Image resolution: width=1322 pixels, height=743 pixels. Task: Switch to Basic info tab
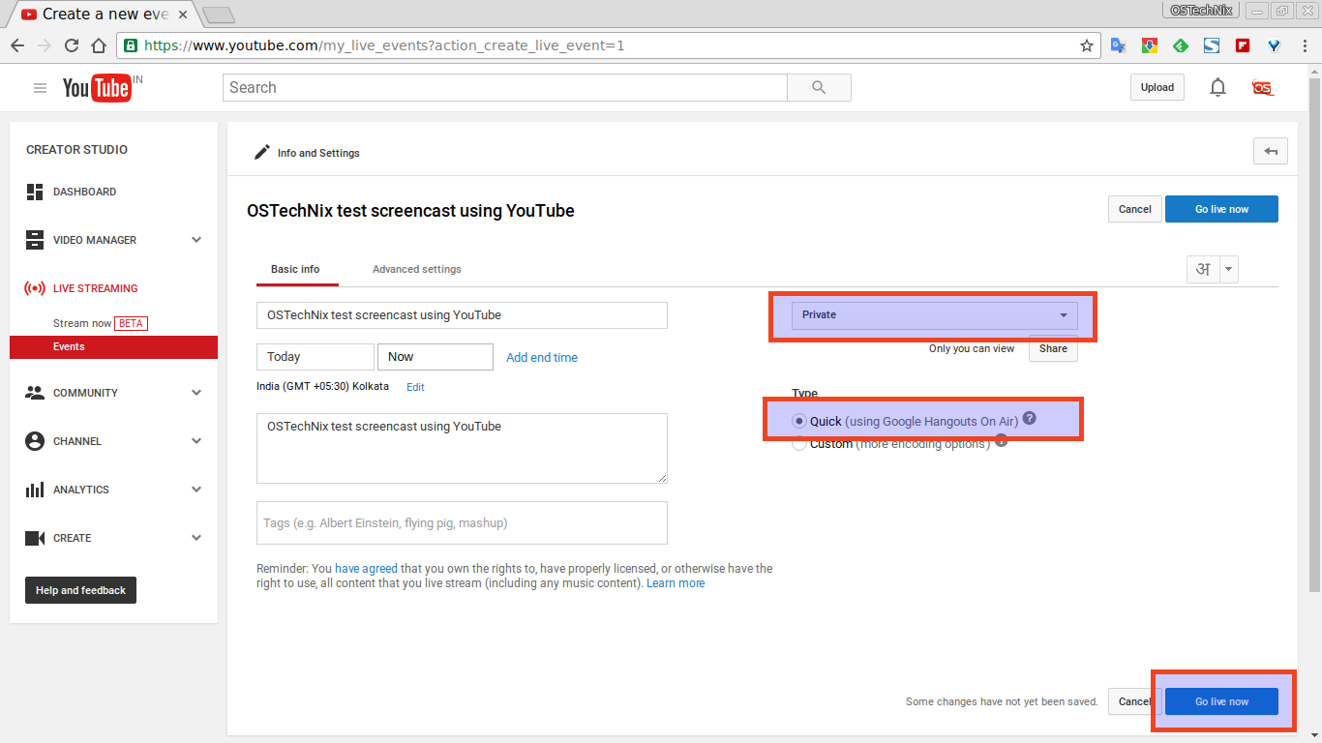pyautogui.click(x=295, y=269)
